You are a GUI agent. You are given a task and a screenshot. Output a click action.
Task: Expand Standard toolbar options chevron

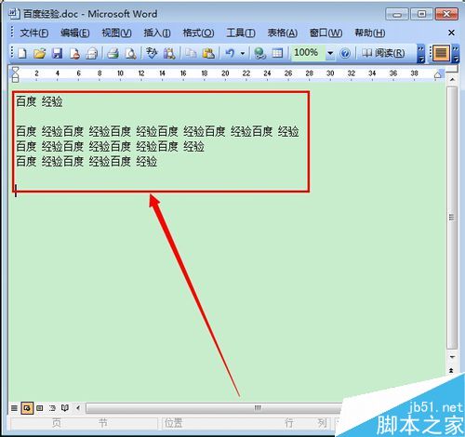420,54
